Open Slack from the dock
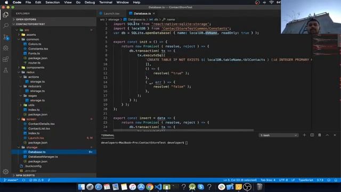Viewport: 341px width, 192px height. [x=222, y=187]
